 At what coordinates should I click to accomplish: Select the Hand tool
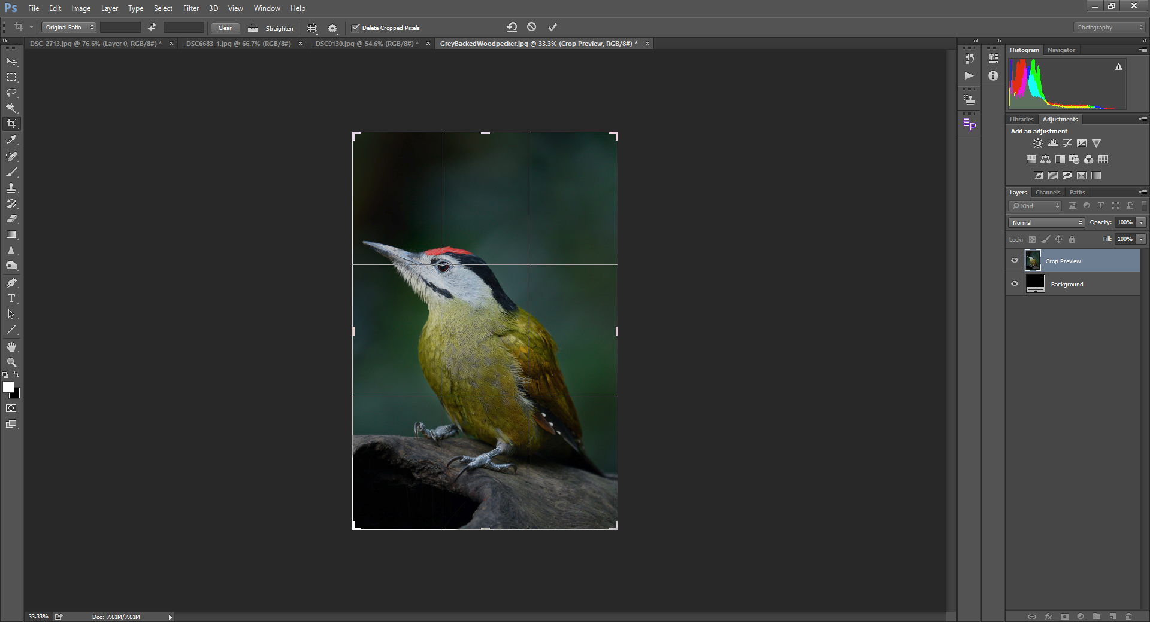tap(11, 347)
